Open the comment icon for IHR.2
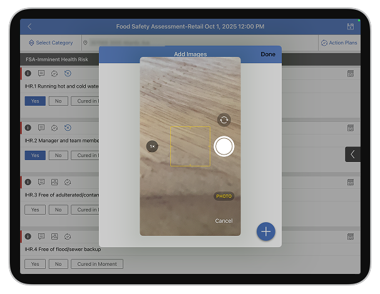The height and width of the screenshot is (294, 380). (x=41, y=128)
